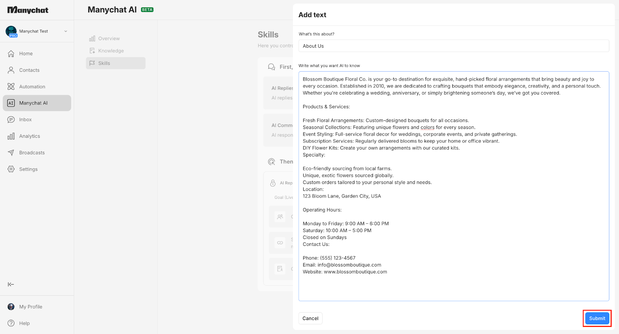
Task: Click the Analytics bar chart icon
Action: pyautogui.click(x=11, y=136)
